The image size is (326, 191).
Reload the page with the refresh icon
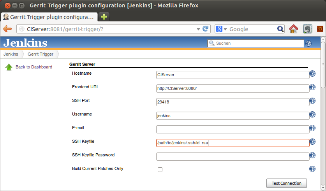(205, 29)
